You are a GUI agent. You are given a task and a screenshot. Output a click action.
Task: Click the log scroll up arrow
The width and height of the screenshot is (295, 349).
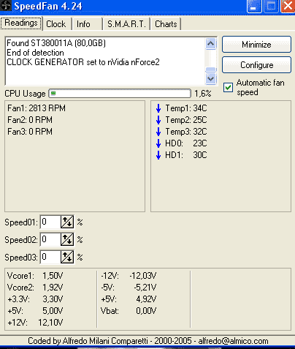click(210, 44)
